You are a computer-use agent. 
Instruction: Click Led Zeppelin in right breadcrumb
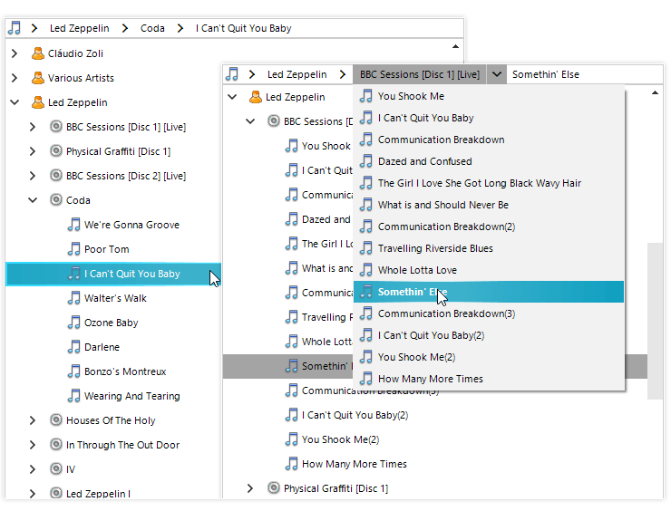point(297,74)
